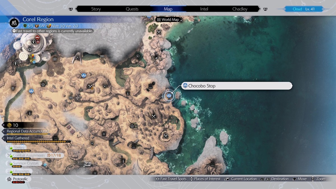Viewport: 336px width, 189px height.
Task: Click the Current Location control hint
Action: [241, 179]
